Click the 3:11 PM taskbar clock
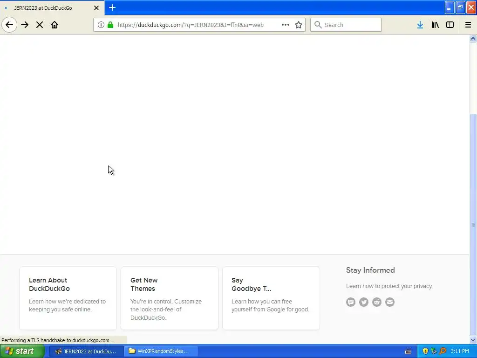 point(460,351)
